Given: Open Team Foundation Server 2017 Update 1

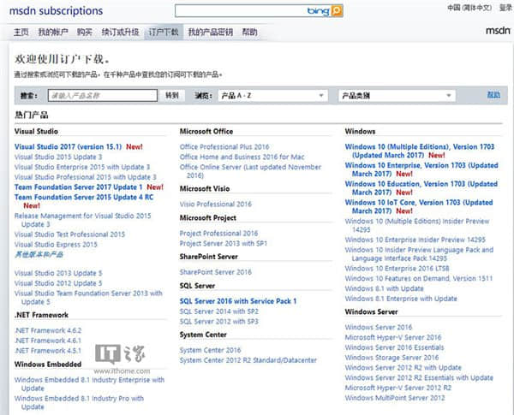Looking at the screenshot, I should pos(78,187).
